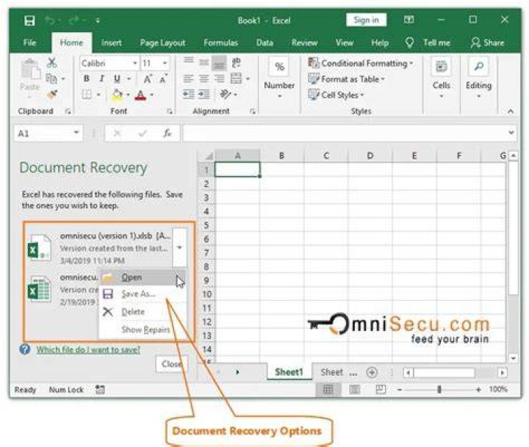Click Merge and Center icon
529x447 pixels.
point(236,79)
